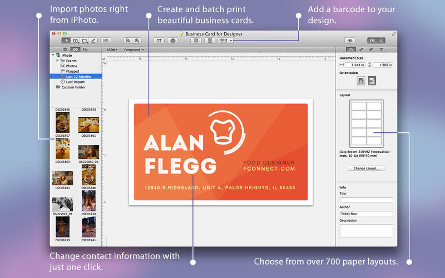Select thumbnail above DSC05925_02 label
Screen dimensions: 445x278
pos(62,204)
